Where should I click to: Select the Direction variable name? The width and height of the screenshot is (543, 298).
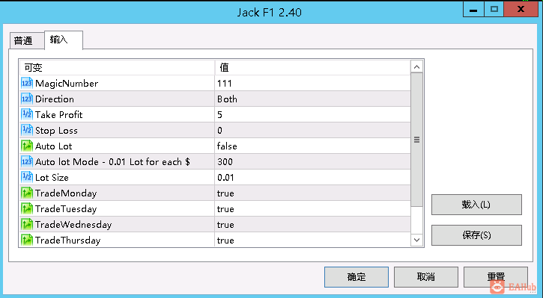tap(55, 99)
